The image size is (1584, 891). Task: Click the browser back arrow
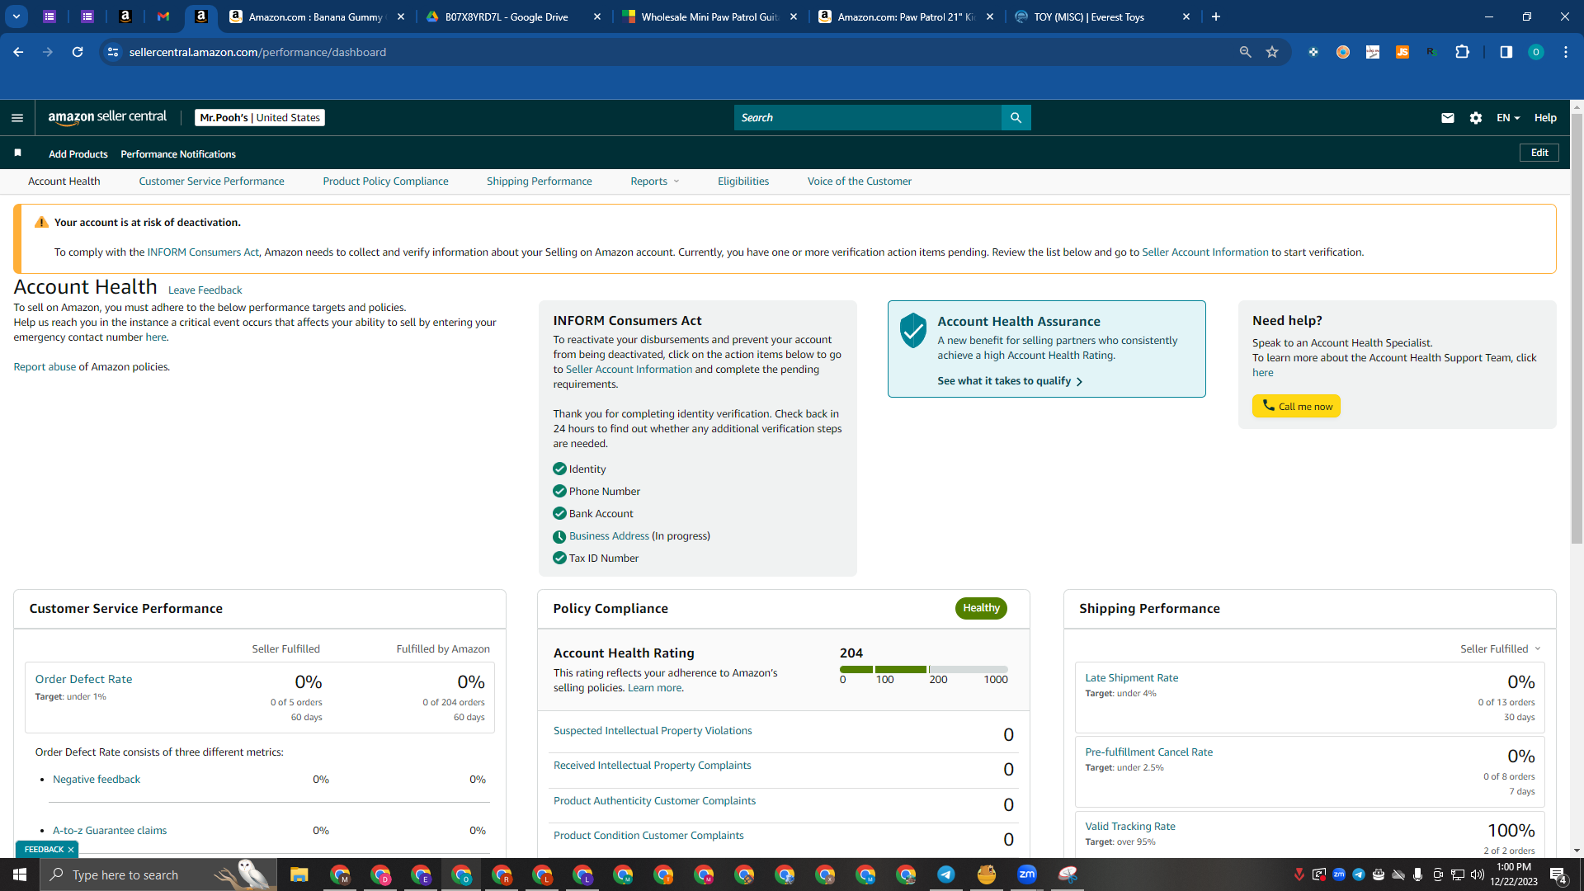[18, 52]
